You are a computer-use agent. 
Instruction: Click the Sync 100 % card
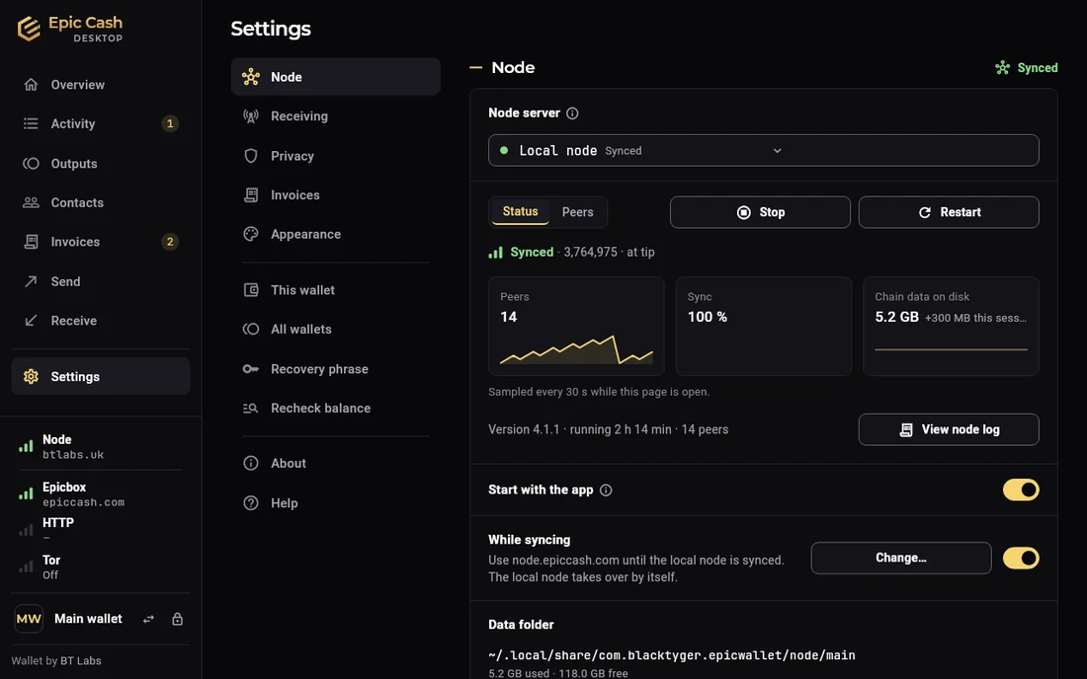point(763,326)
